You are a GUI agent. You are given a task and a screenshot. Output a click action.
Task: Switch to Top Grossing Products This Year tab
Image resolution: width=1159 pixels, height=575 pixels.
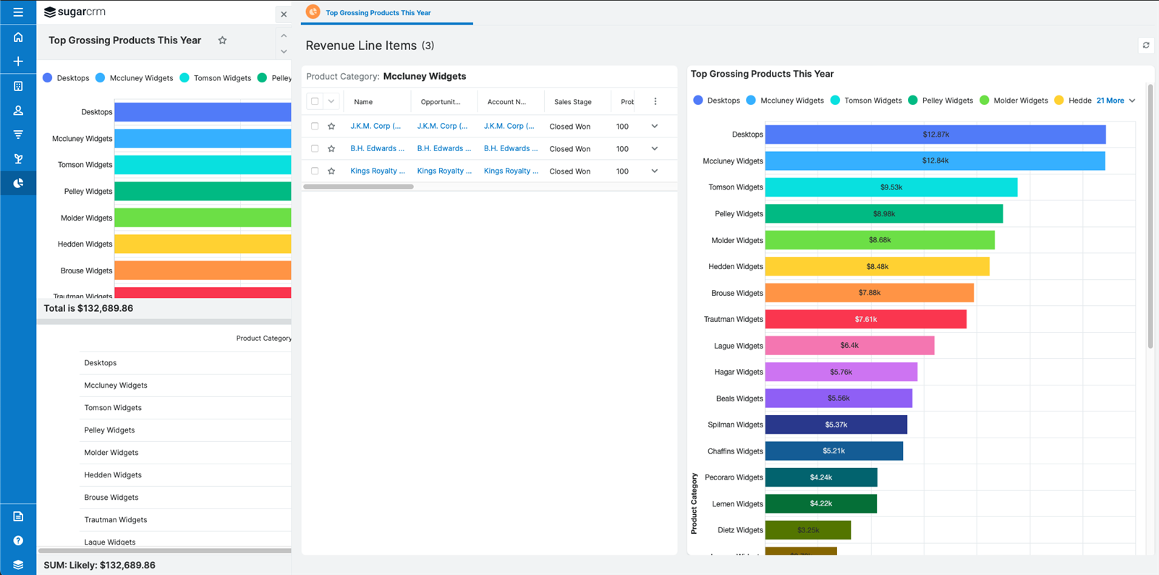coord(378,13)
